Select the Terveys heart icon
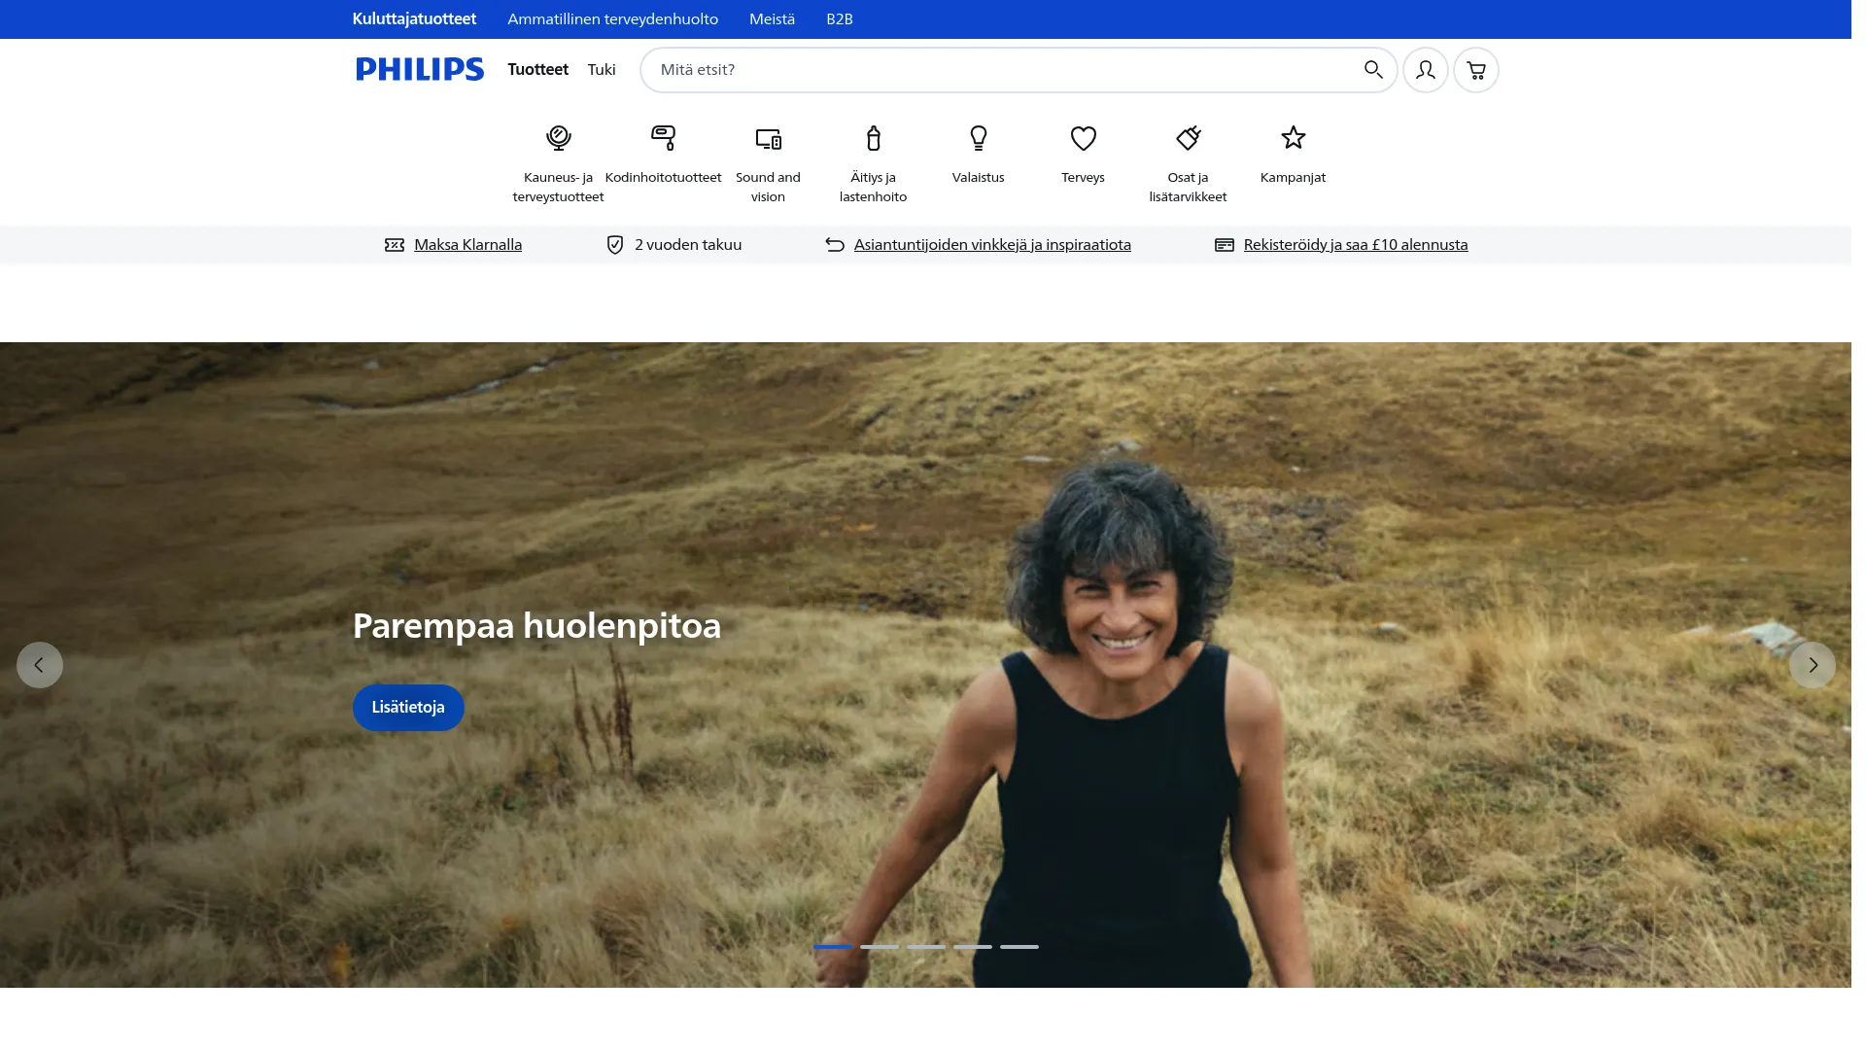This screenshot has width=1866, height=1050. pyautogui.click(x=1083, y=138)
